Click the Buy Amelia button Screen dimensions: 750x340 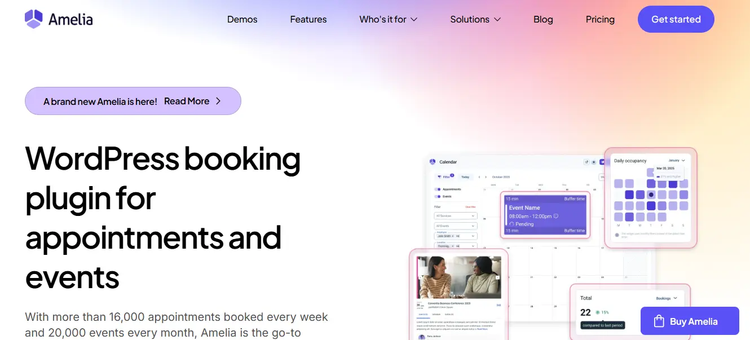[x=690, y=321]
